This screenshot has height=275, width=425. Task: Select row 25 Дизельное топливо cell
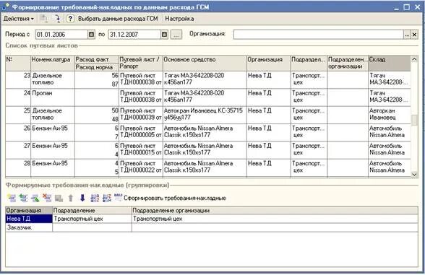(x=53, y=115)
